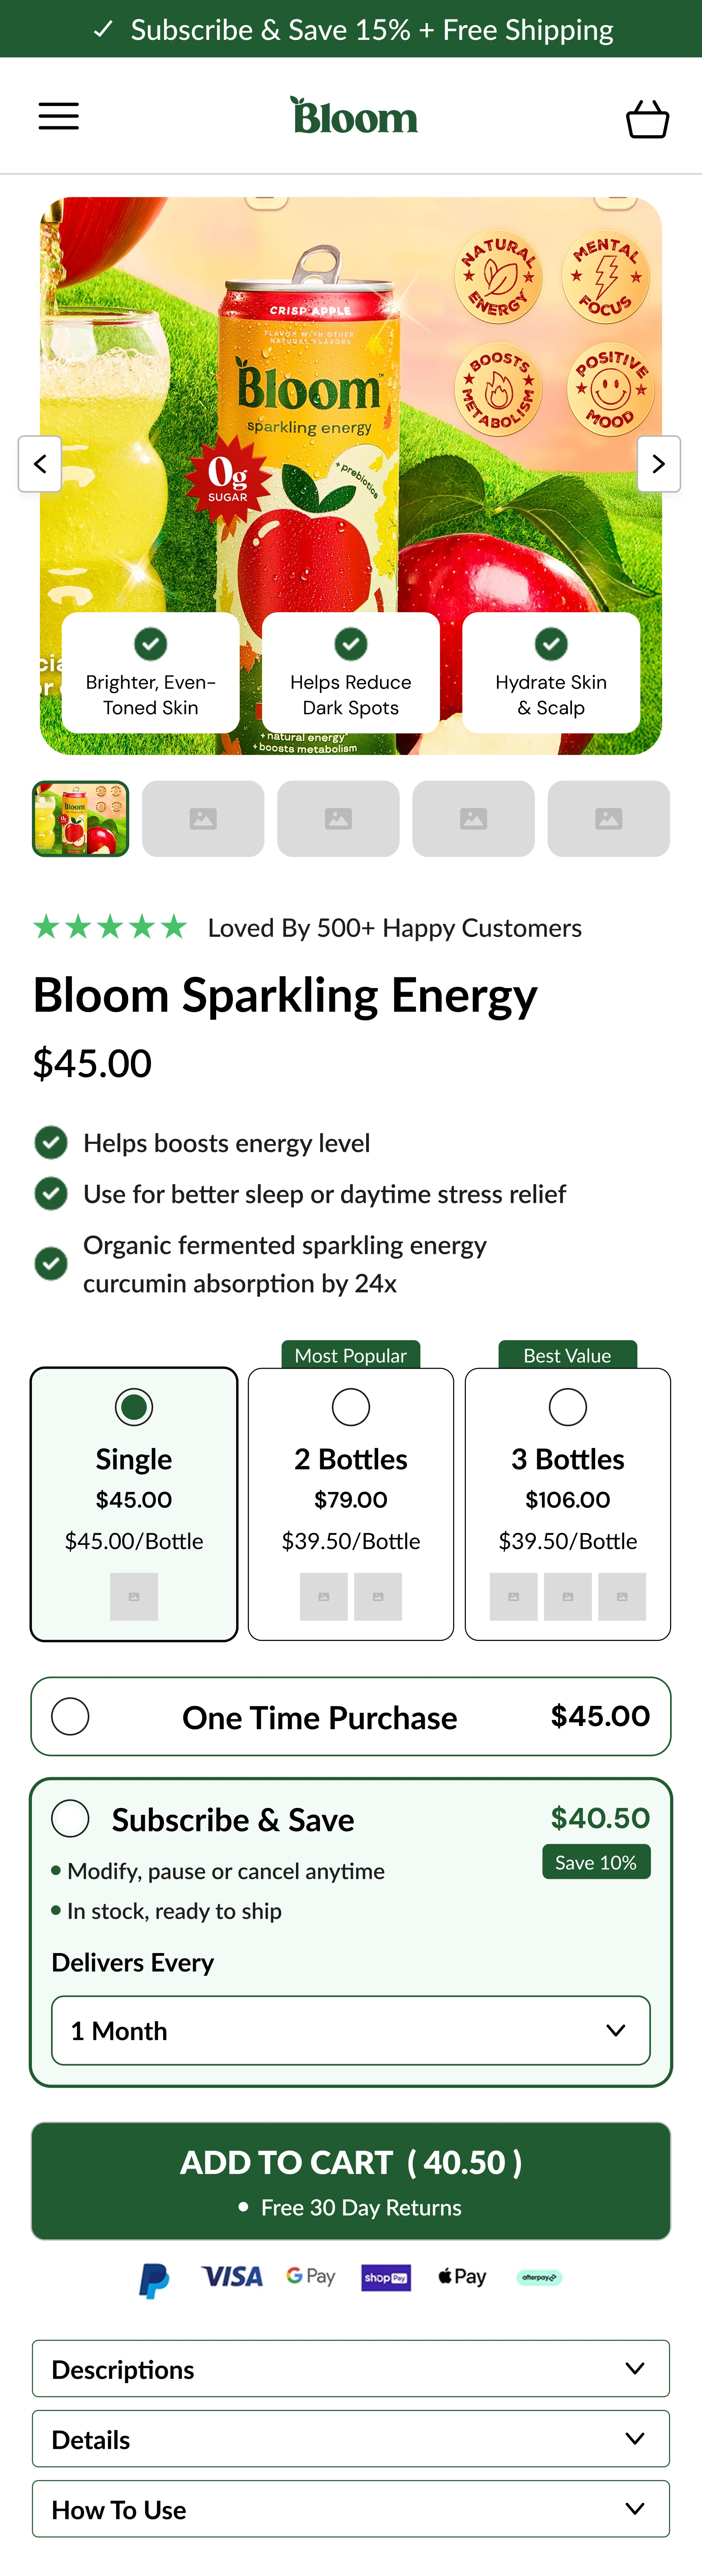
Task: Open the shopping basket cart
Action: pos(647,119)
